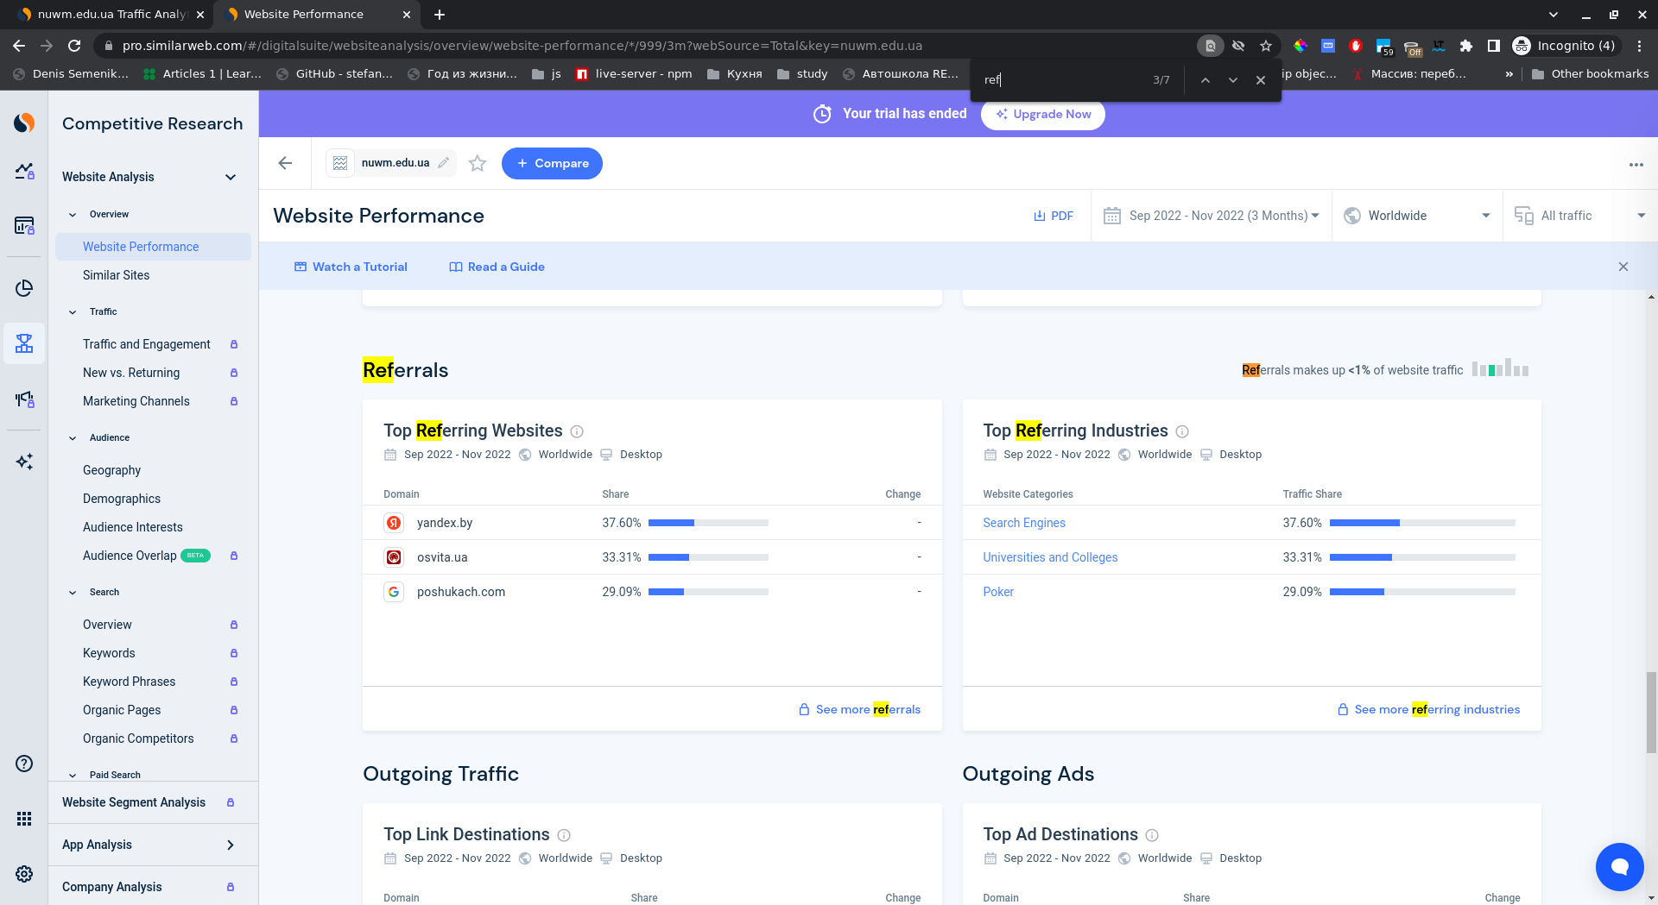Click the apps grid icon in left rail

[x=24, y=819]
